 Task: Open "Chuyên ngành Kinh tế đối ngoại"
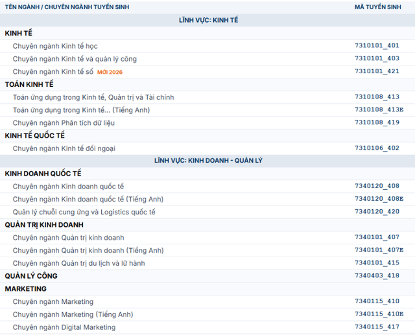pyautogui.click(x=64, y=148)
